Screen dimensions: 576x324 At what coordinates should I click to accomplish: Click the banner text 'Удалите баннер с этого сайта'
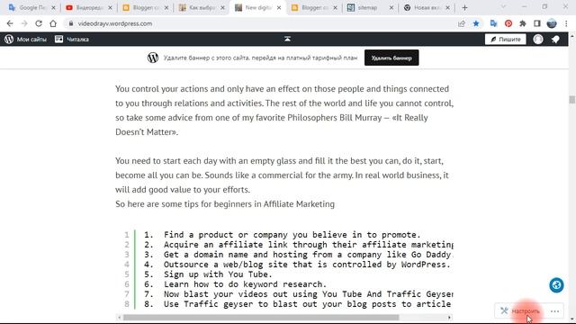(x=206, y=58)
